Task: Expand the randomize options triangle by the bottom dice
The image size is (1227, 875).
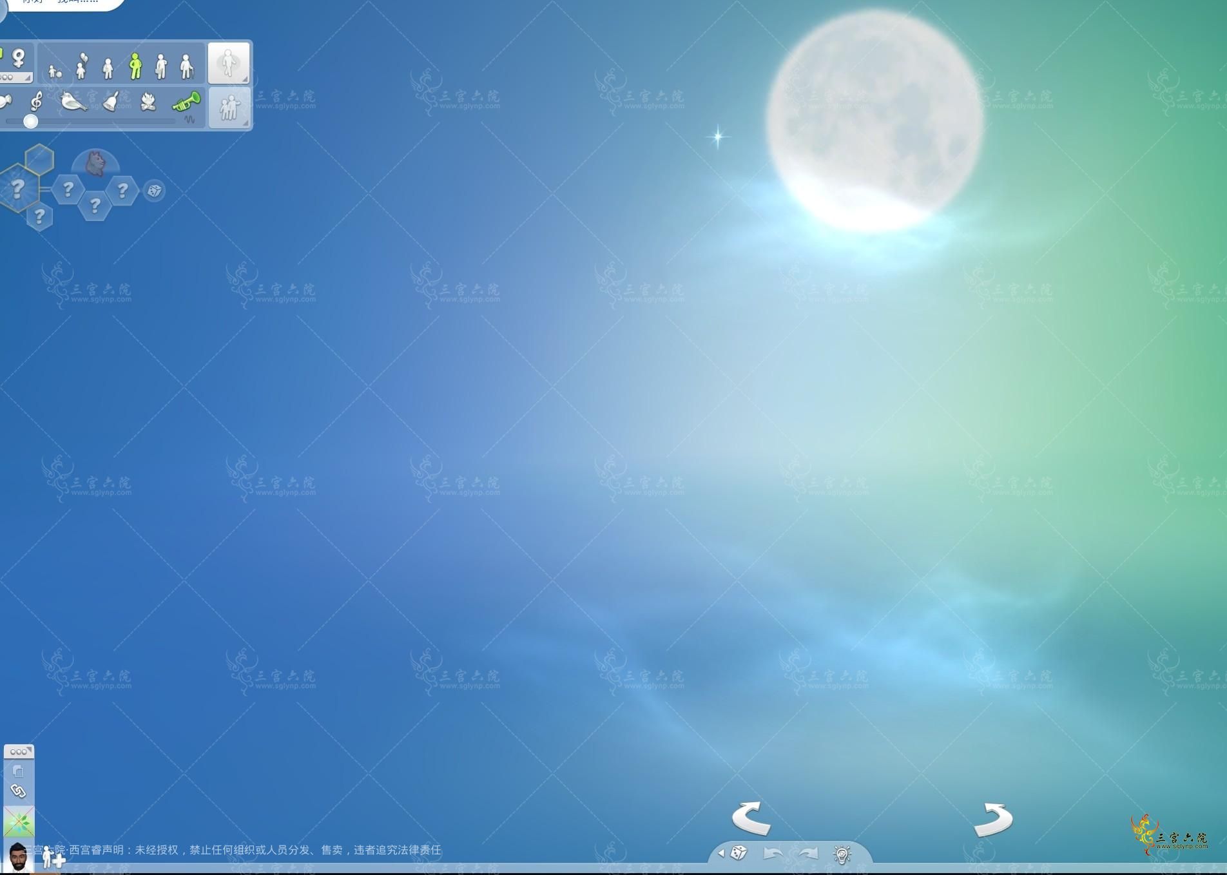Action: [721, 853]
